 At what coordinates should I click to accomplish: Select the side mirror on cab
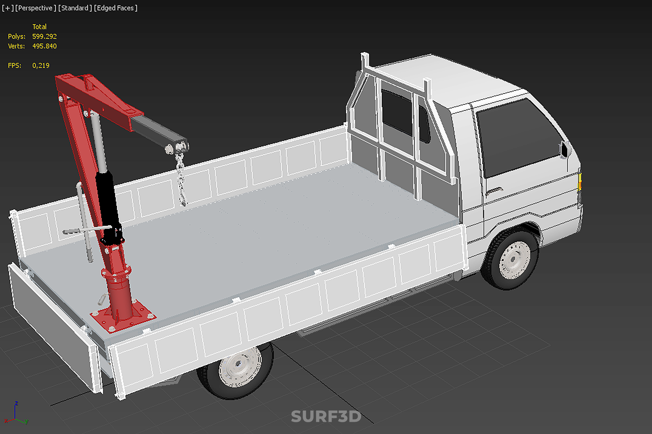[x=565, y=150]
